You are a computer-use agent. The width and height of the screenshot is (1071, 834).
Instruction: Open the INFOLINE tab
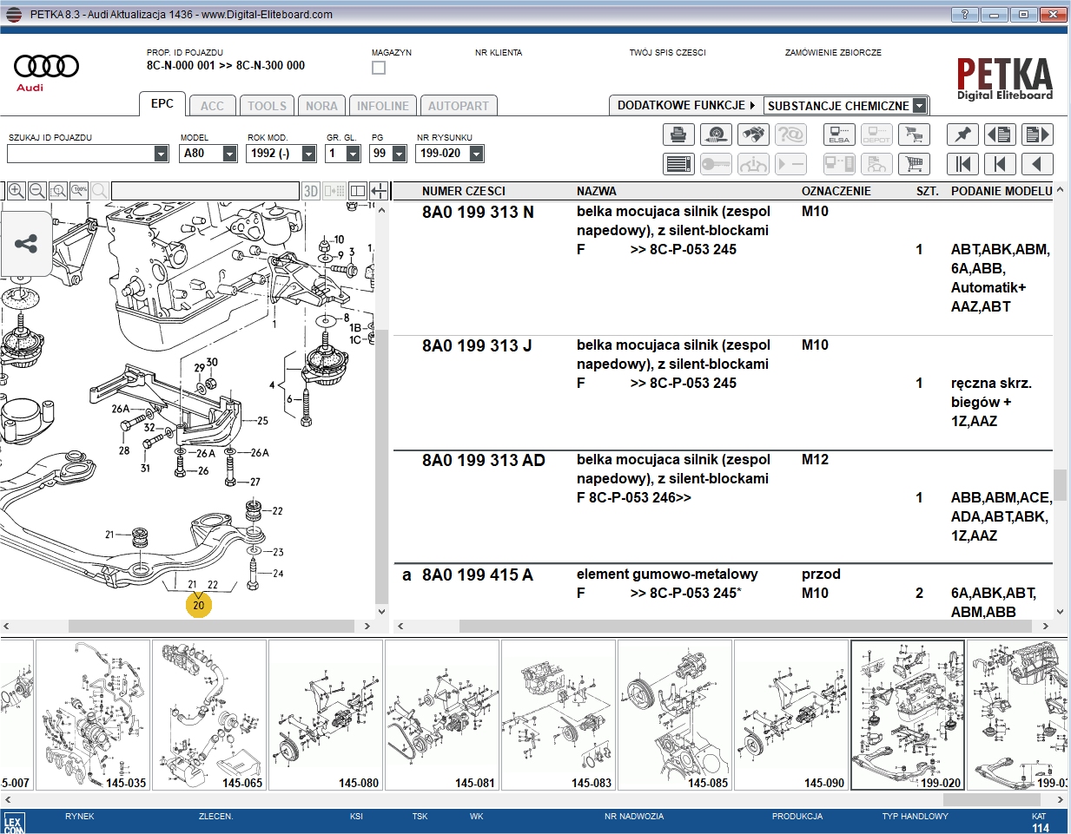tap(382, 106)
